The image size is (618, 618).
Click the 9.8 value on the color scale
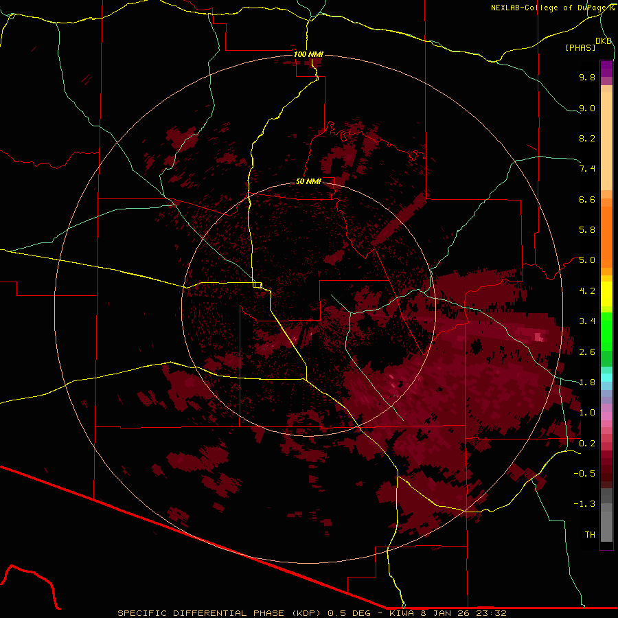(x=587, y=77)
